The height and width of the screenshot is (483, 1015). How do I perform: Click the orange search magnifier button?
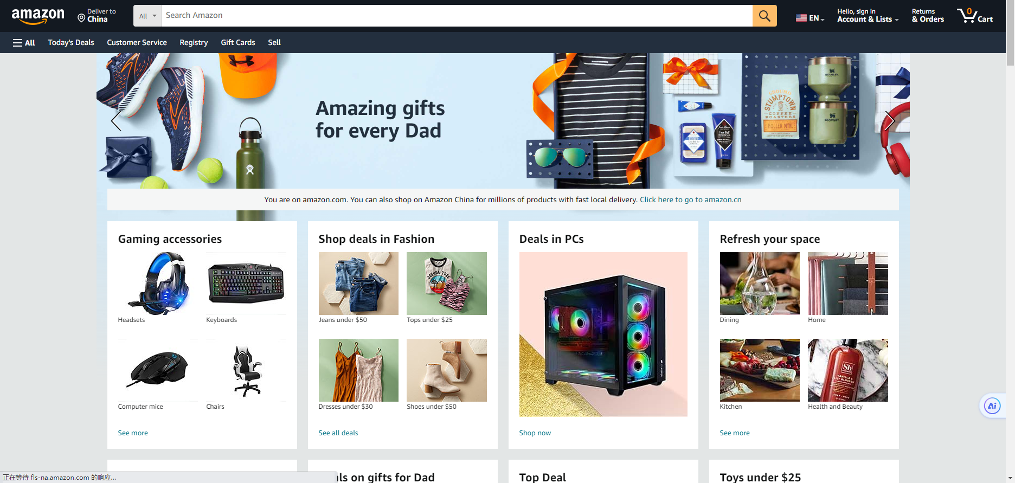(764, 16)
